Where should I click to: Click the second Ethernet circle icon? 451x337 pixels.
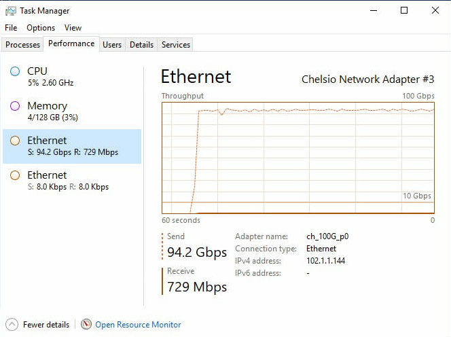[x=15, y=175]
